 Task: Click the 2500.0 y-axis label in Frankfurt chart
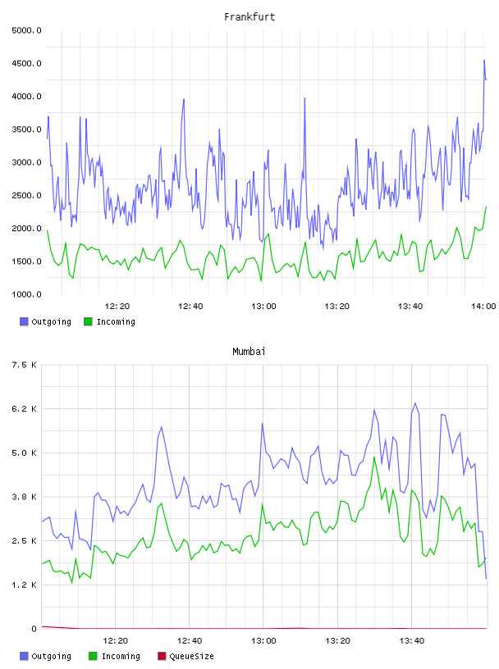point(26,195)
